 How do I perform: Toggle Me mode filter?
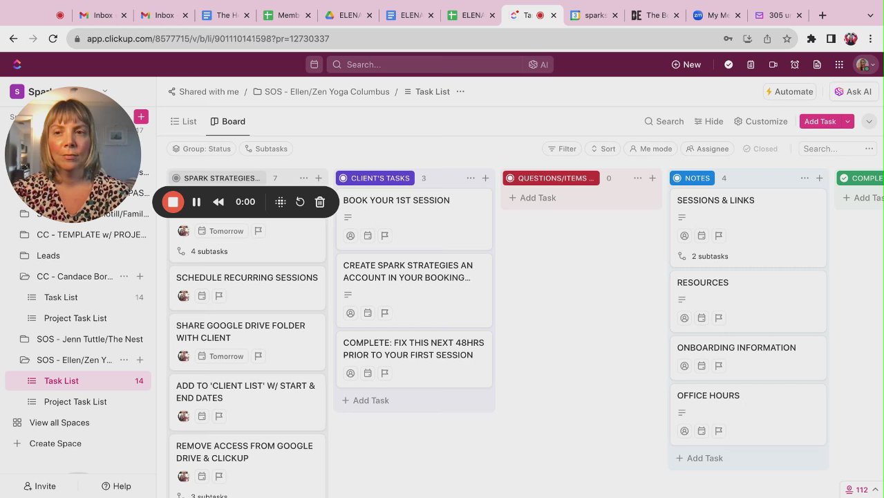pyautogui.click(x=650, y=149)
